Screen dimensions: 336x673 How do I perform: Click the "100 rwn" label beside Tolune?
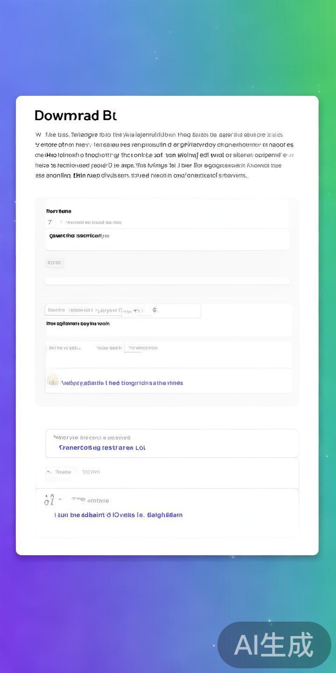(91, 472)
